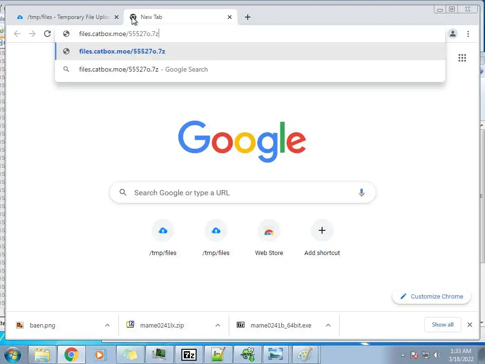Click the volume speaker tray icon
The width and height of the screenshot is (485, 364).
(437, 355)
